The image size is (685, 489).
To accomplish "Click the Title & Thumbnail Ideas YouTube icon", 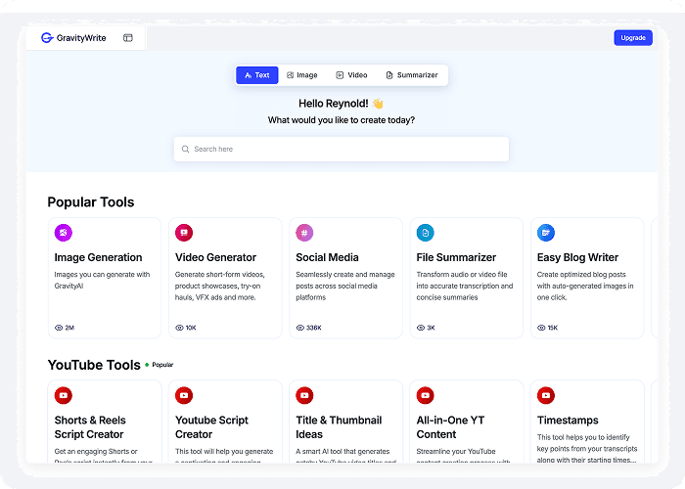I will [x=304, y=395].
